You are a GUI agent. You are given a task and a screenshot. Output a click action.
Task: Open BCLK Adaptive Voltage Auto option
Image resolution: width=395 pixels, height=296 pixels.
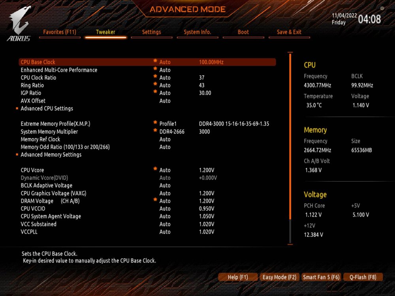click(x=165, y=185)
